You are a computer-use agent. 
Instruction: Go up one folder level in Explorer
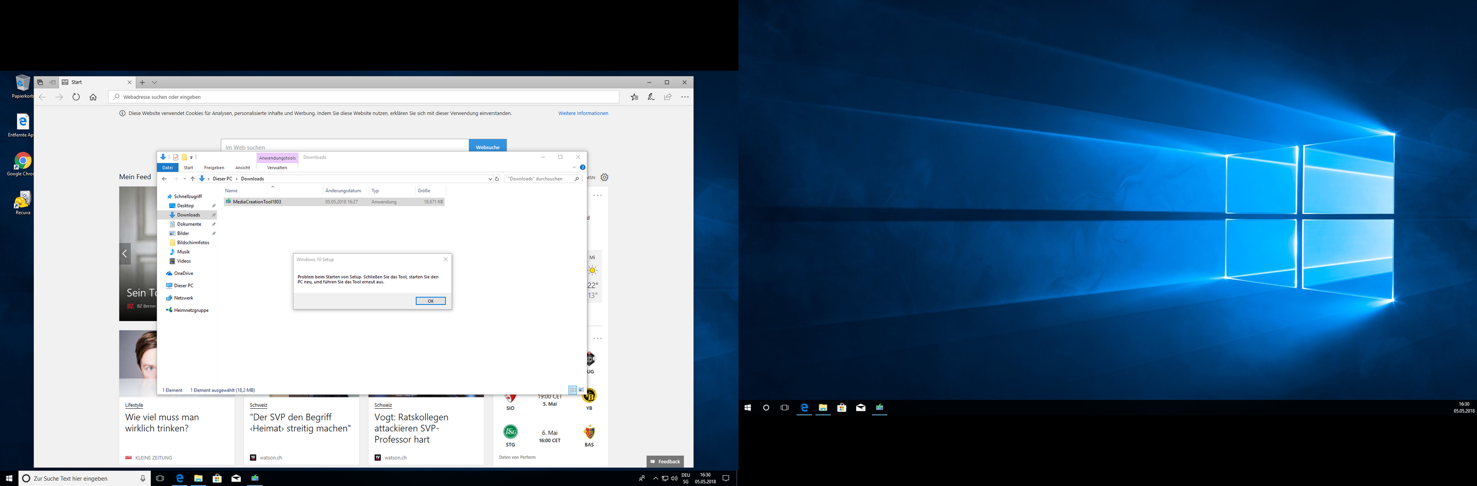[193, 179]
